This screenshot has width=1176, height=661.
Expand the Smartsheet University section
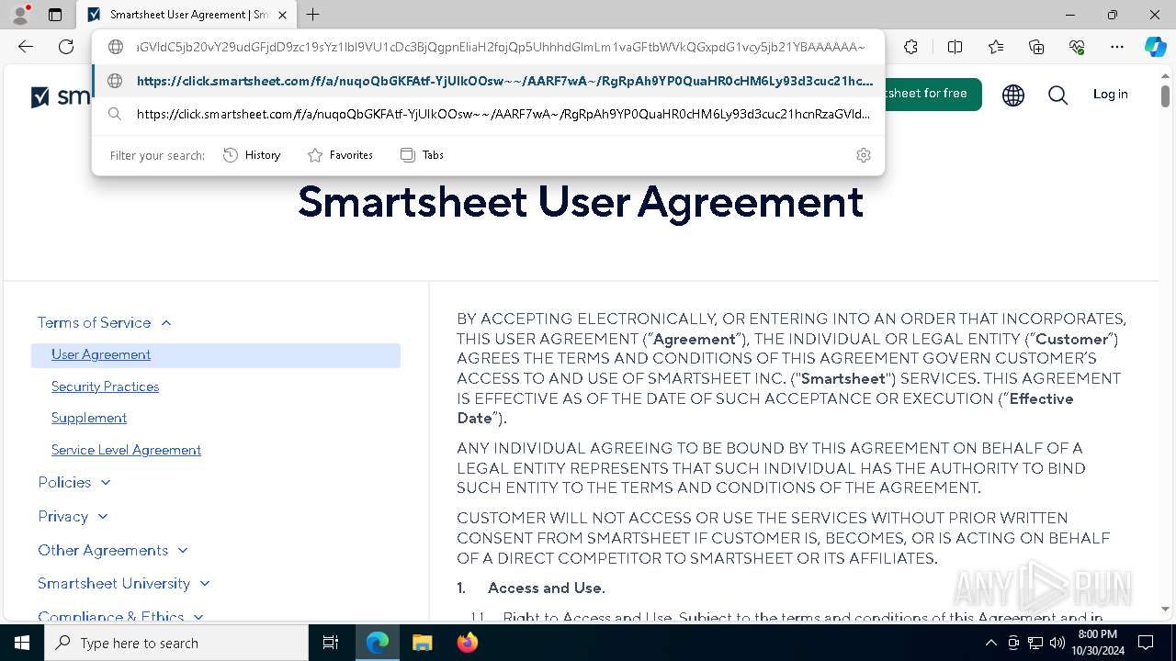(x=124, y=583)
